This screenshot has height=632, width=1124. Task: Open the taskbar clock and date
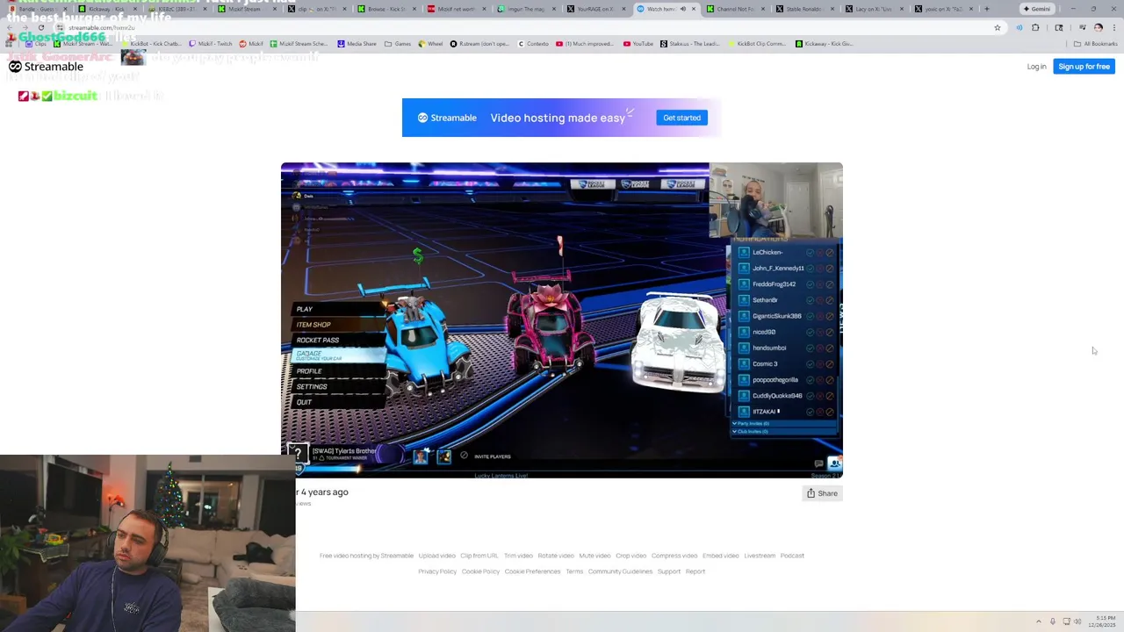click(1102, 621)
